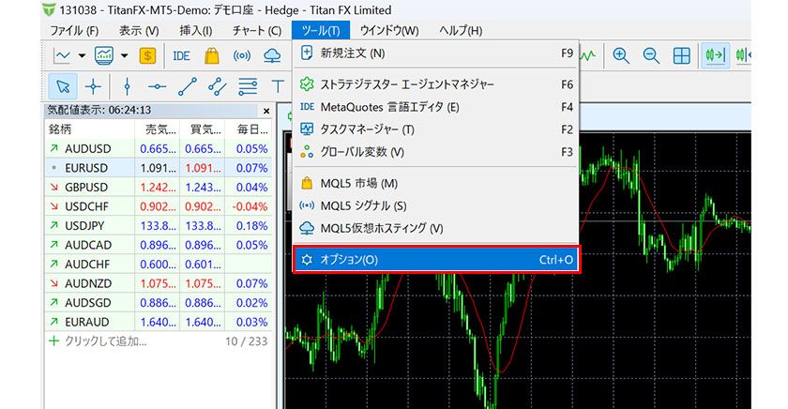Launch MetaQuotes 言語エディタ (E)
The image size is (788, 409).
[435, 107]
